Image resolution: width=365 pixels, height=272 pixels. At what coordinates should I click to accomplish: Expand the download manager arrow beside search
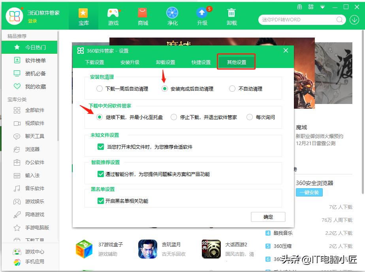tap(354, 20)
